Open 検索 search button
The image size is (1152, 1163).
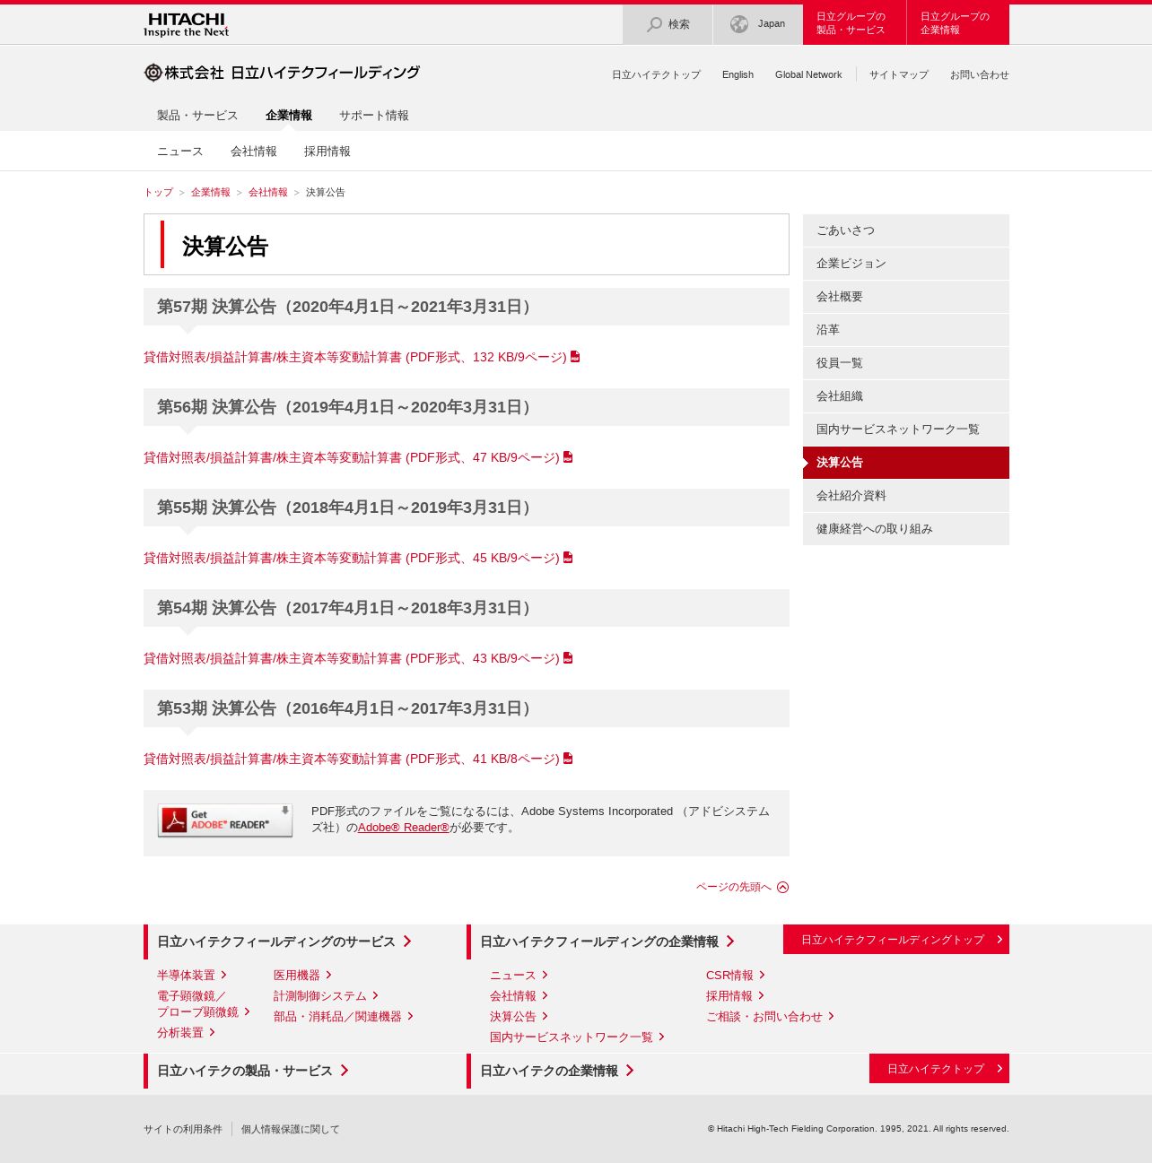[x=668, y=24]
